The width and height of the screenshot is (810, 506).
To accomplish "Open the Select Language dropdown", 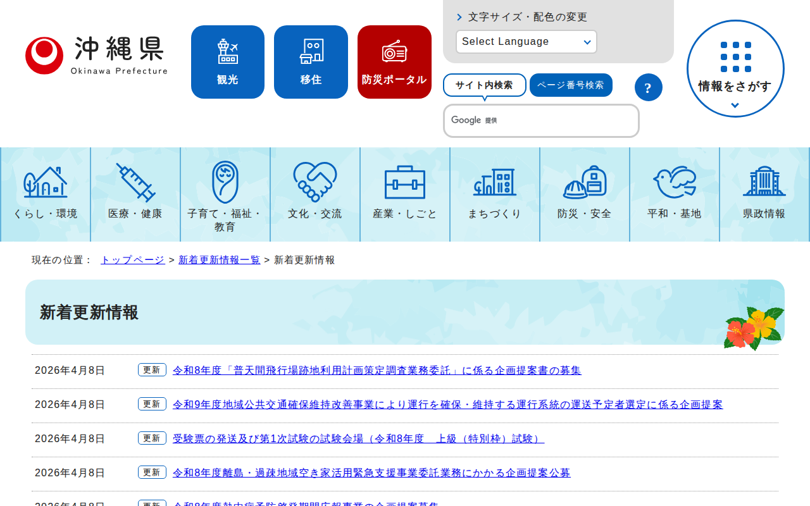I will 526,42.
